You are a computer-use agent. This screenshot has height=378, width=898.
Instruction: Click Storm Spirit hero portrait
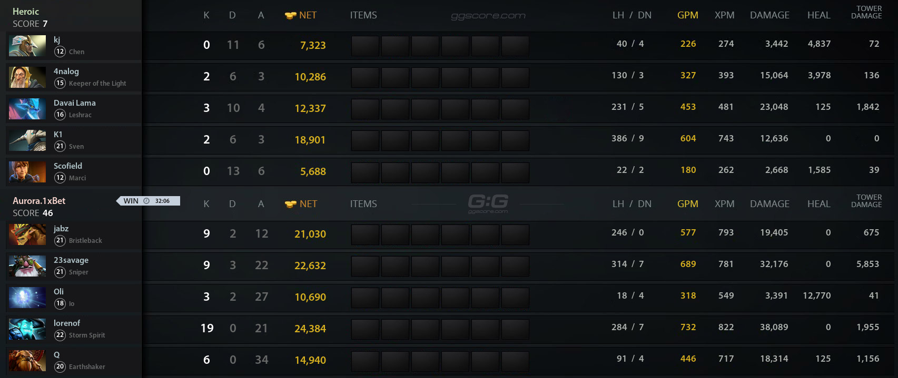[27, 329]
